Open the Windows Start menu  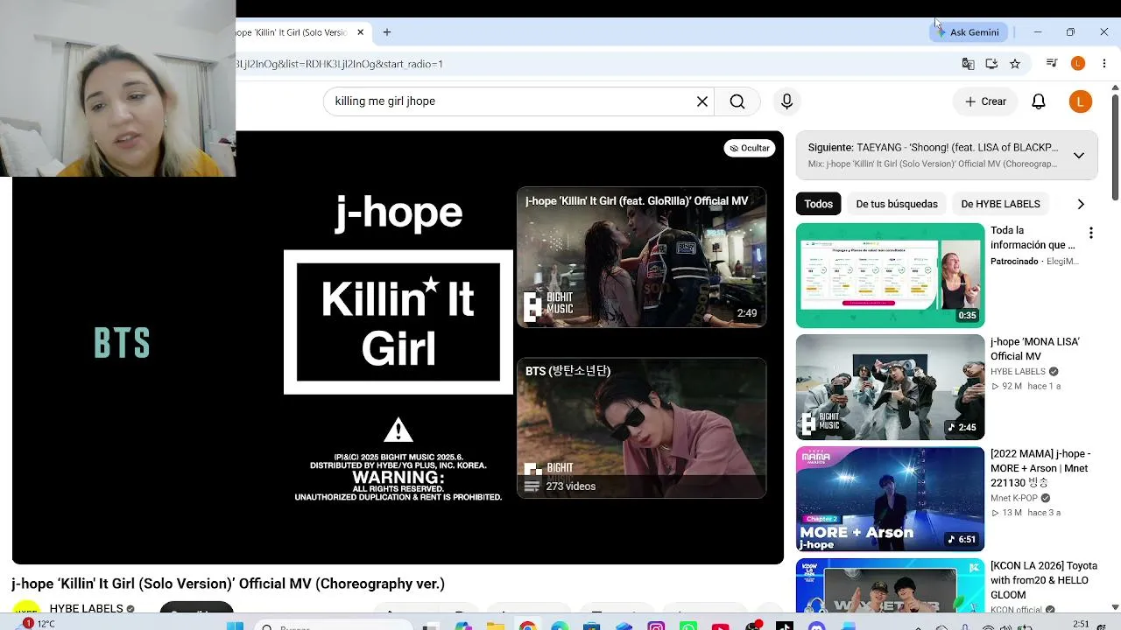coord(235,626)
